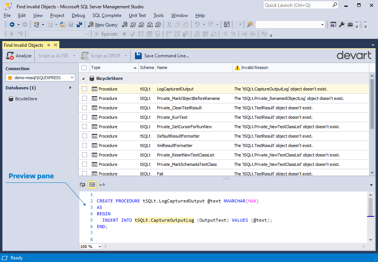Screen dimensions: 378x262
Task: Click the New Query button
Action: click(103, 25)
